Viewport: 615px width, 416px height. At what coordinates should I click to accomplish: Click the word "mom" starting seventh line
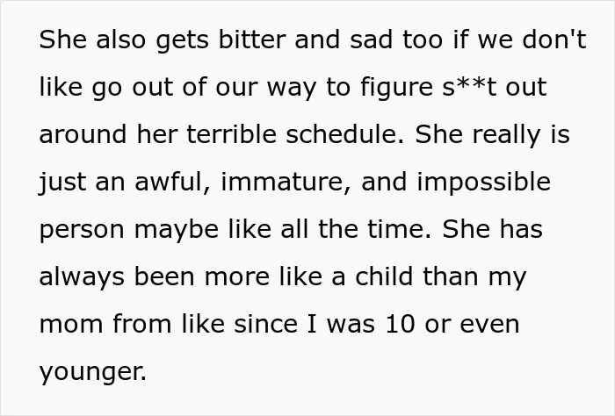[71, 325]
